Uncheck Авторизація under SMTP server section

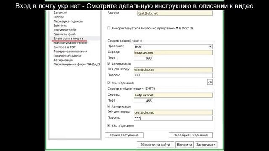[x=108, y=106]
